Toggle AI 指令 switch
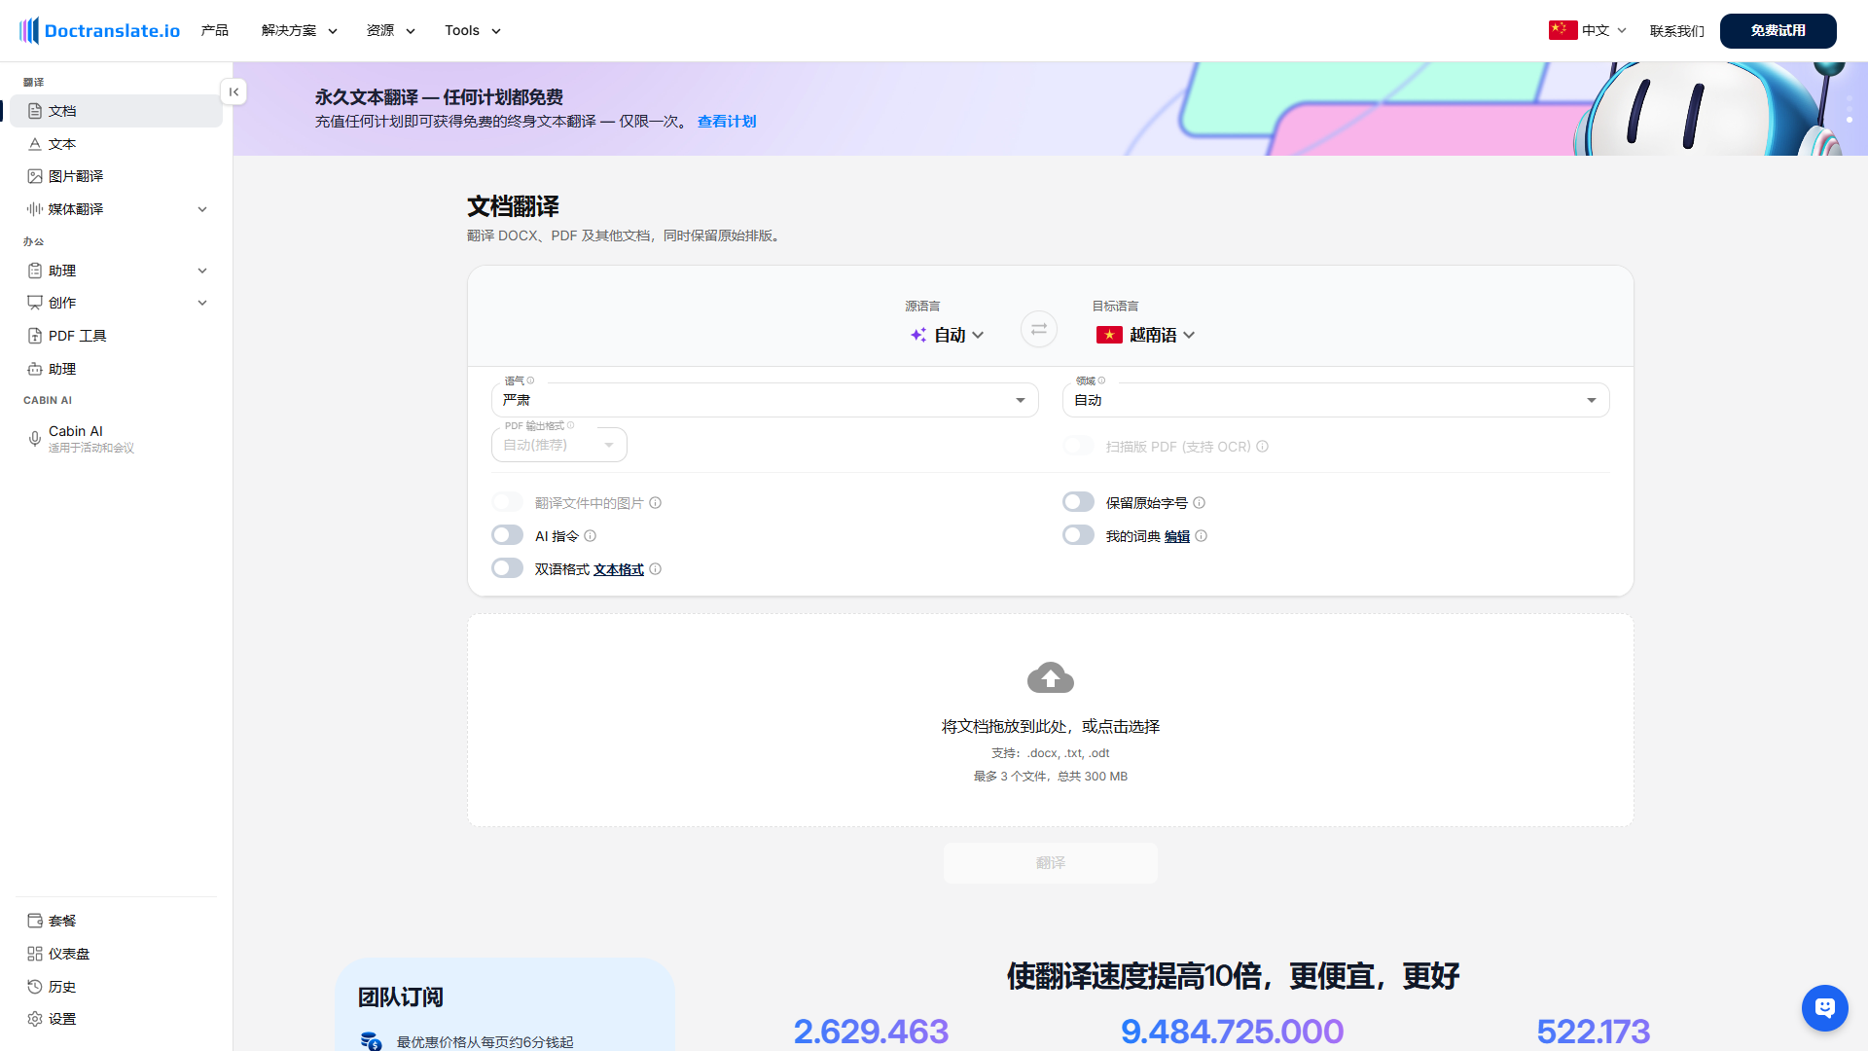This screenshot has width=1868, height=1051. tap(507, 535)
